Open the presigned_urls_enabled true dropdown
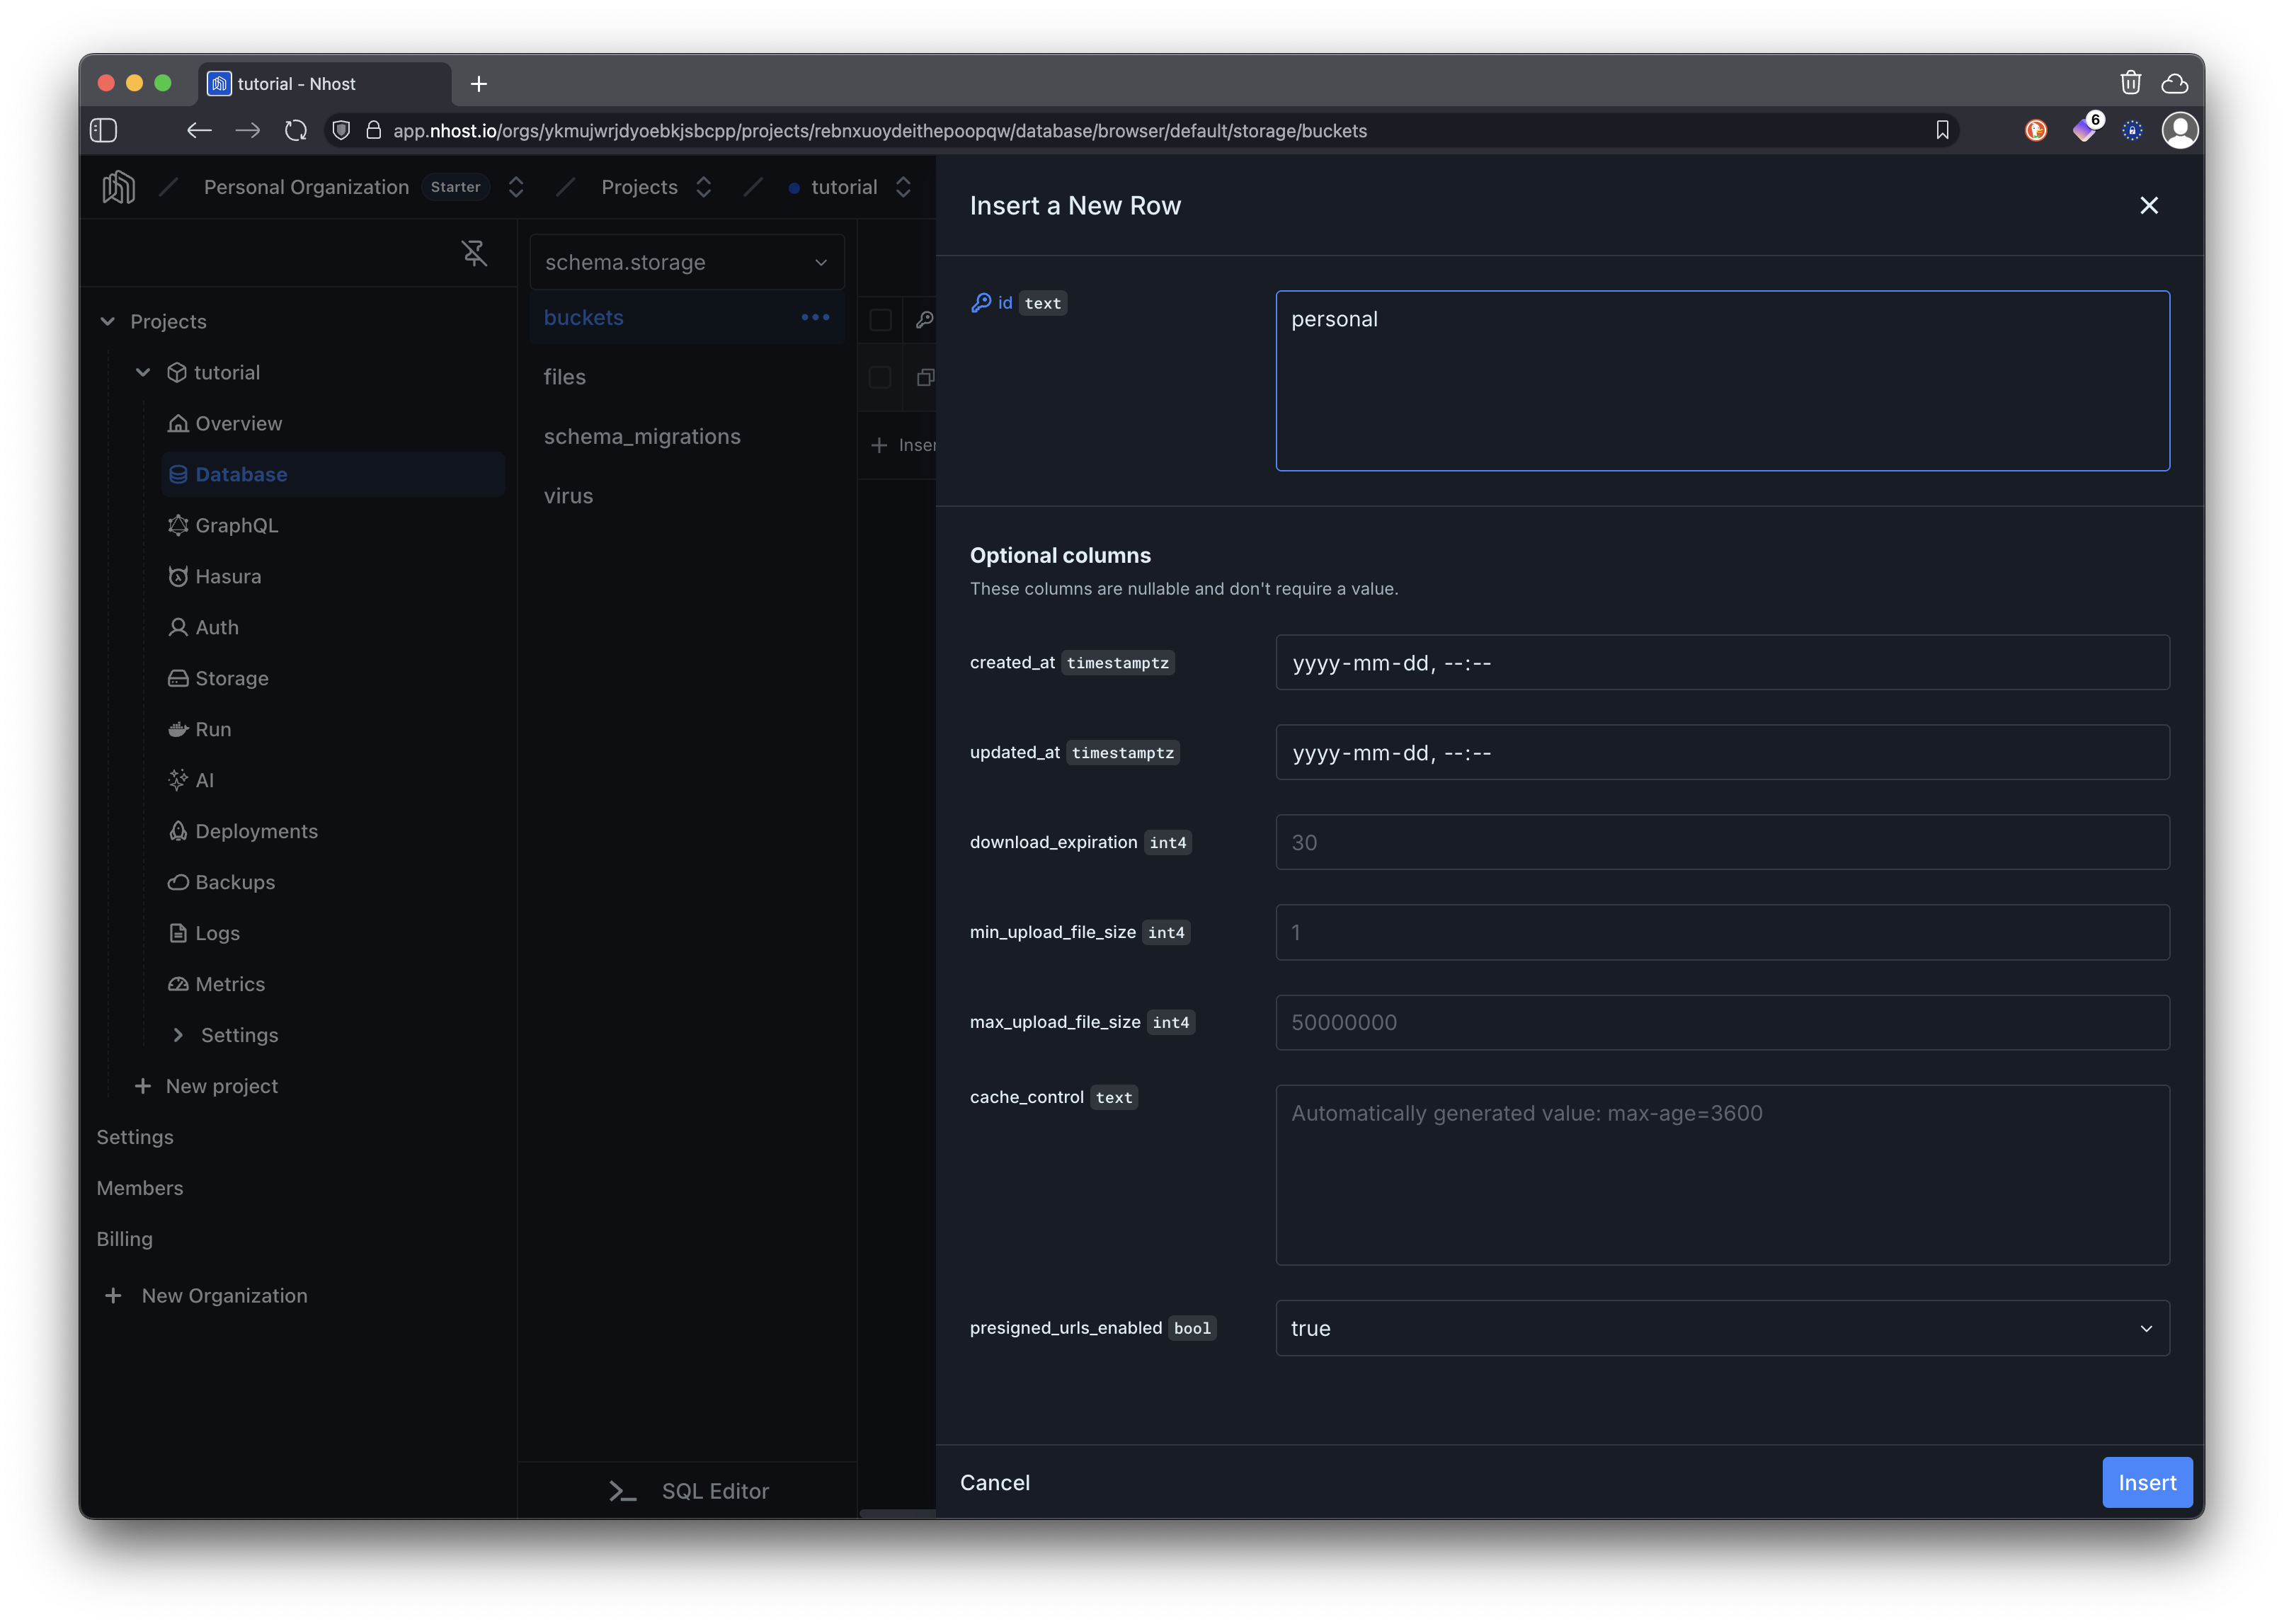The image size is (2284, 1624). point(1721,1328)
